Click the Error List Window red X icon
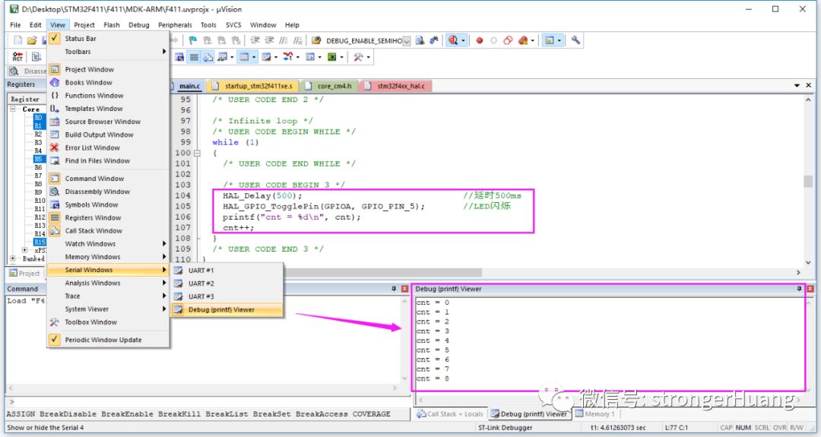Image resolution: width=821 pixels, height=437 pixels. click(x=55, y=147)
